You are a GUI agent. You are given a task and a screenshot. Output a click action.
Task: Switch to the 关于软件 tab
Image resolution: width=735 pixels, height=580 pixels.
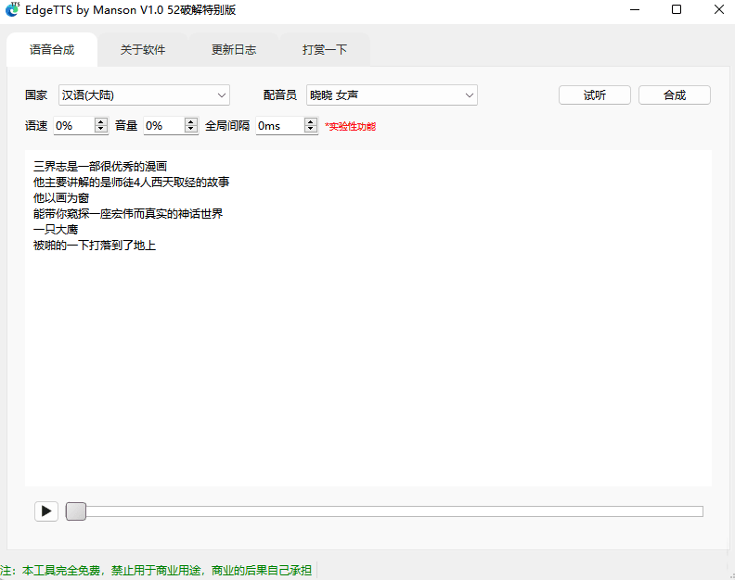pyautogui.click(x=143, y=50)
